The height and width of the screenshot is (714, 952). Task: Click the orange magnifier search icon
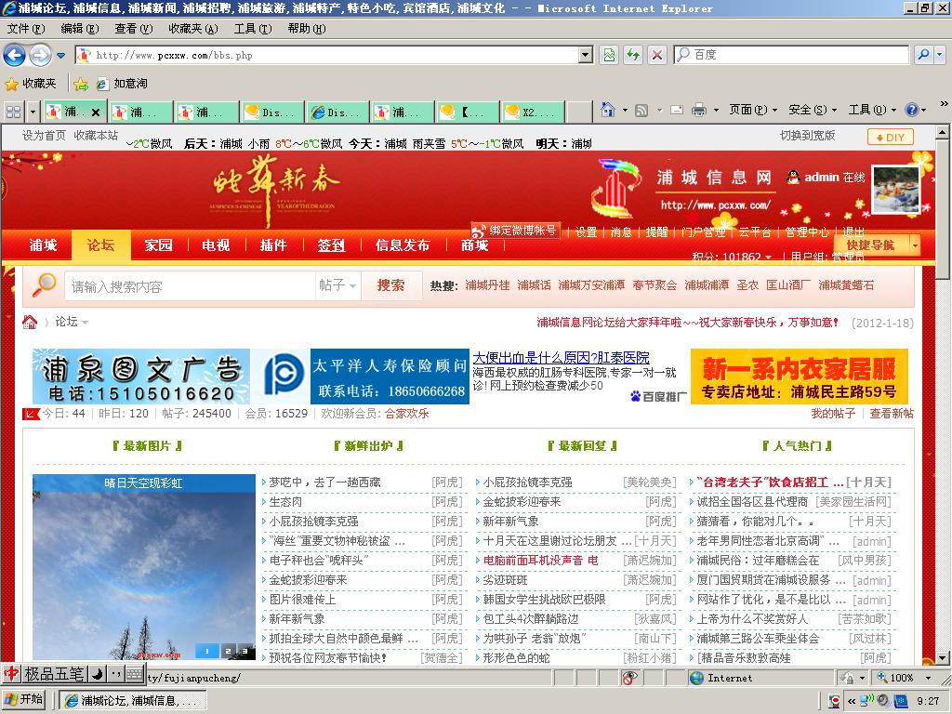[43, 285]
